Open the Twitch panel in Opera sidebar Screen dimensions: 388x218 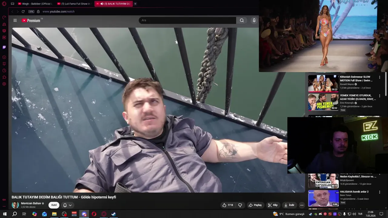4,47
